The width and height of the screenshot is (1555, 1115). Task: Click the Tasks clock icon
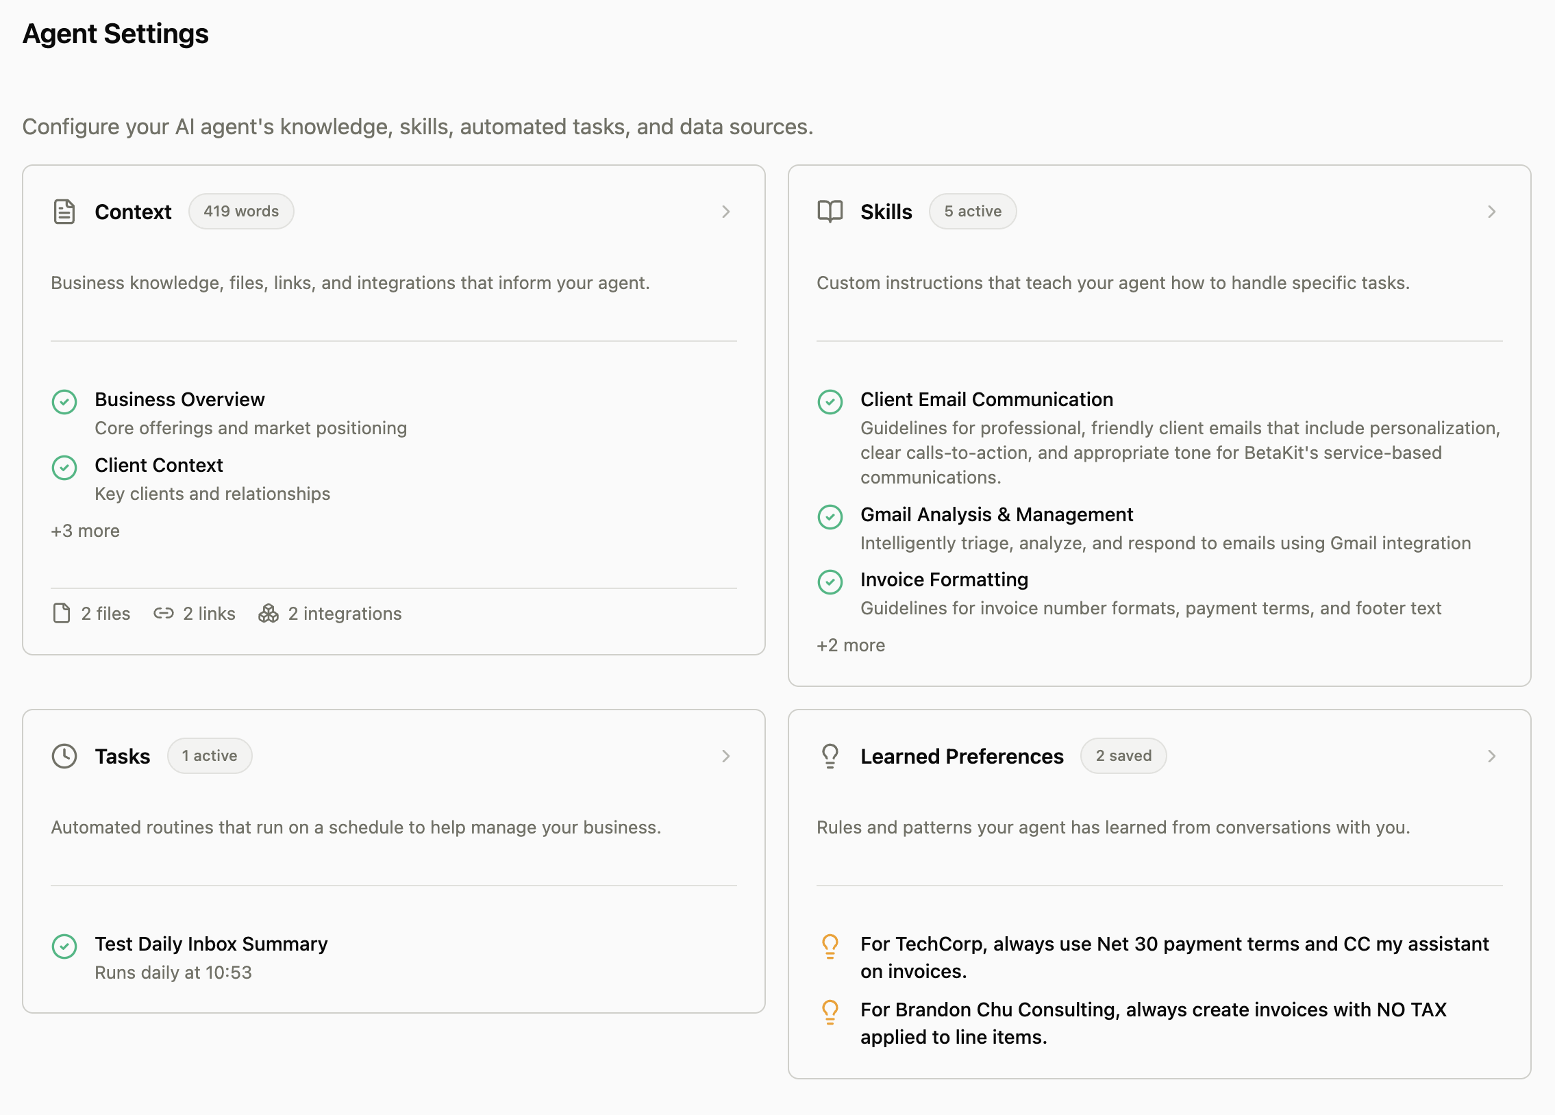tap(64, 756)
